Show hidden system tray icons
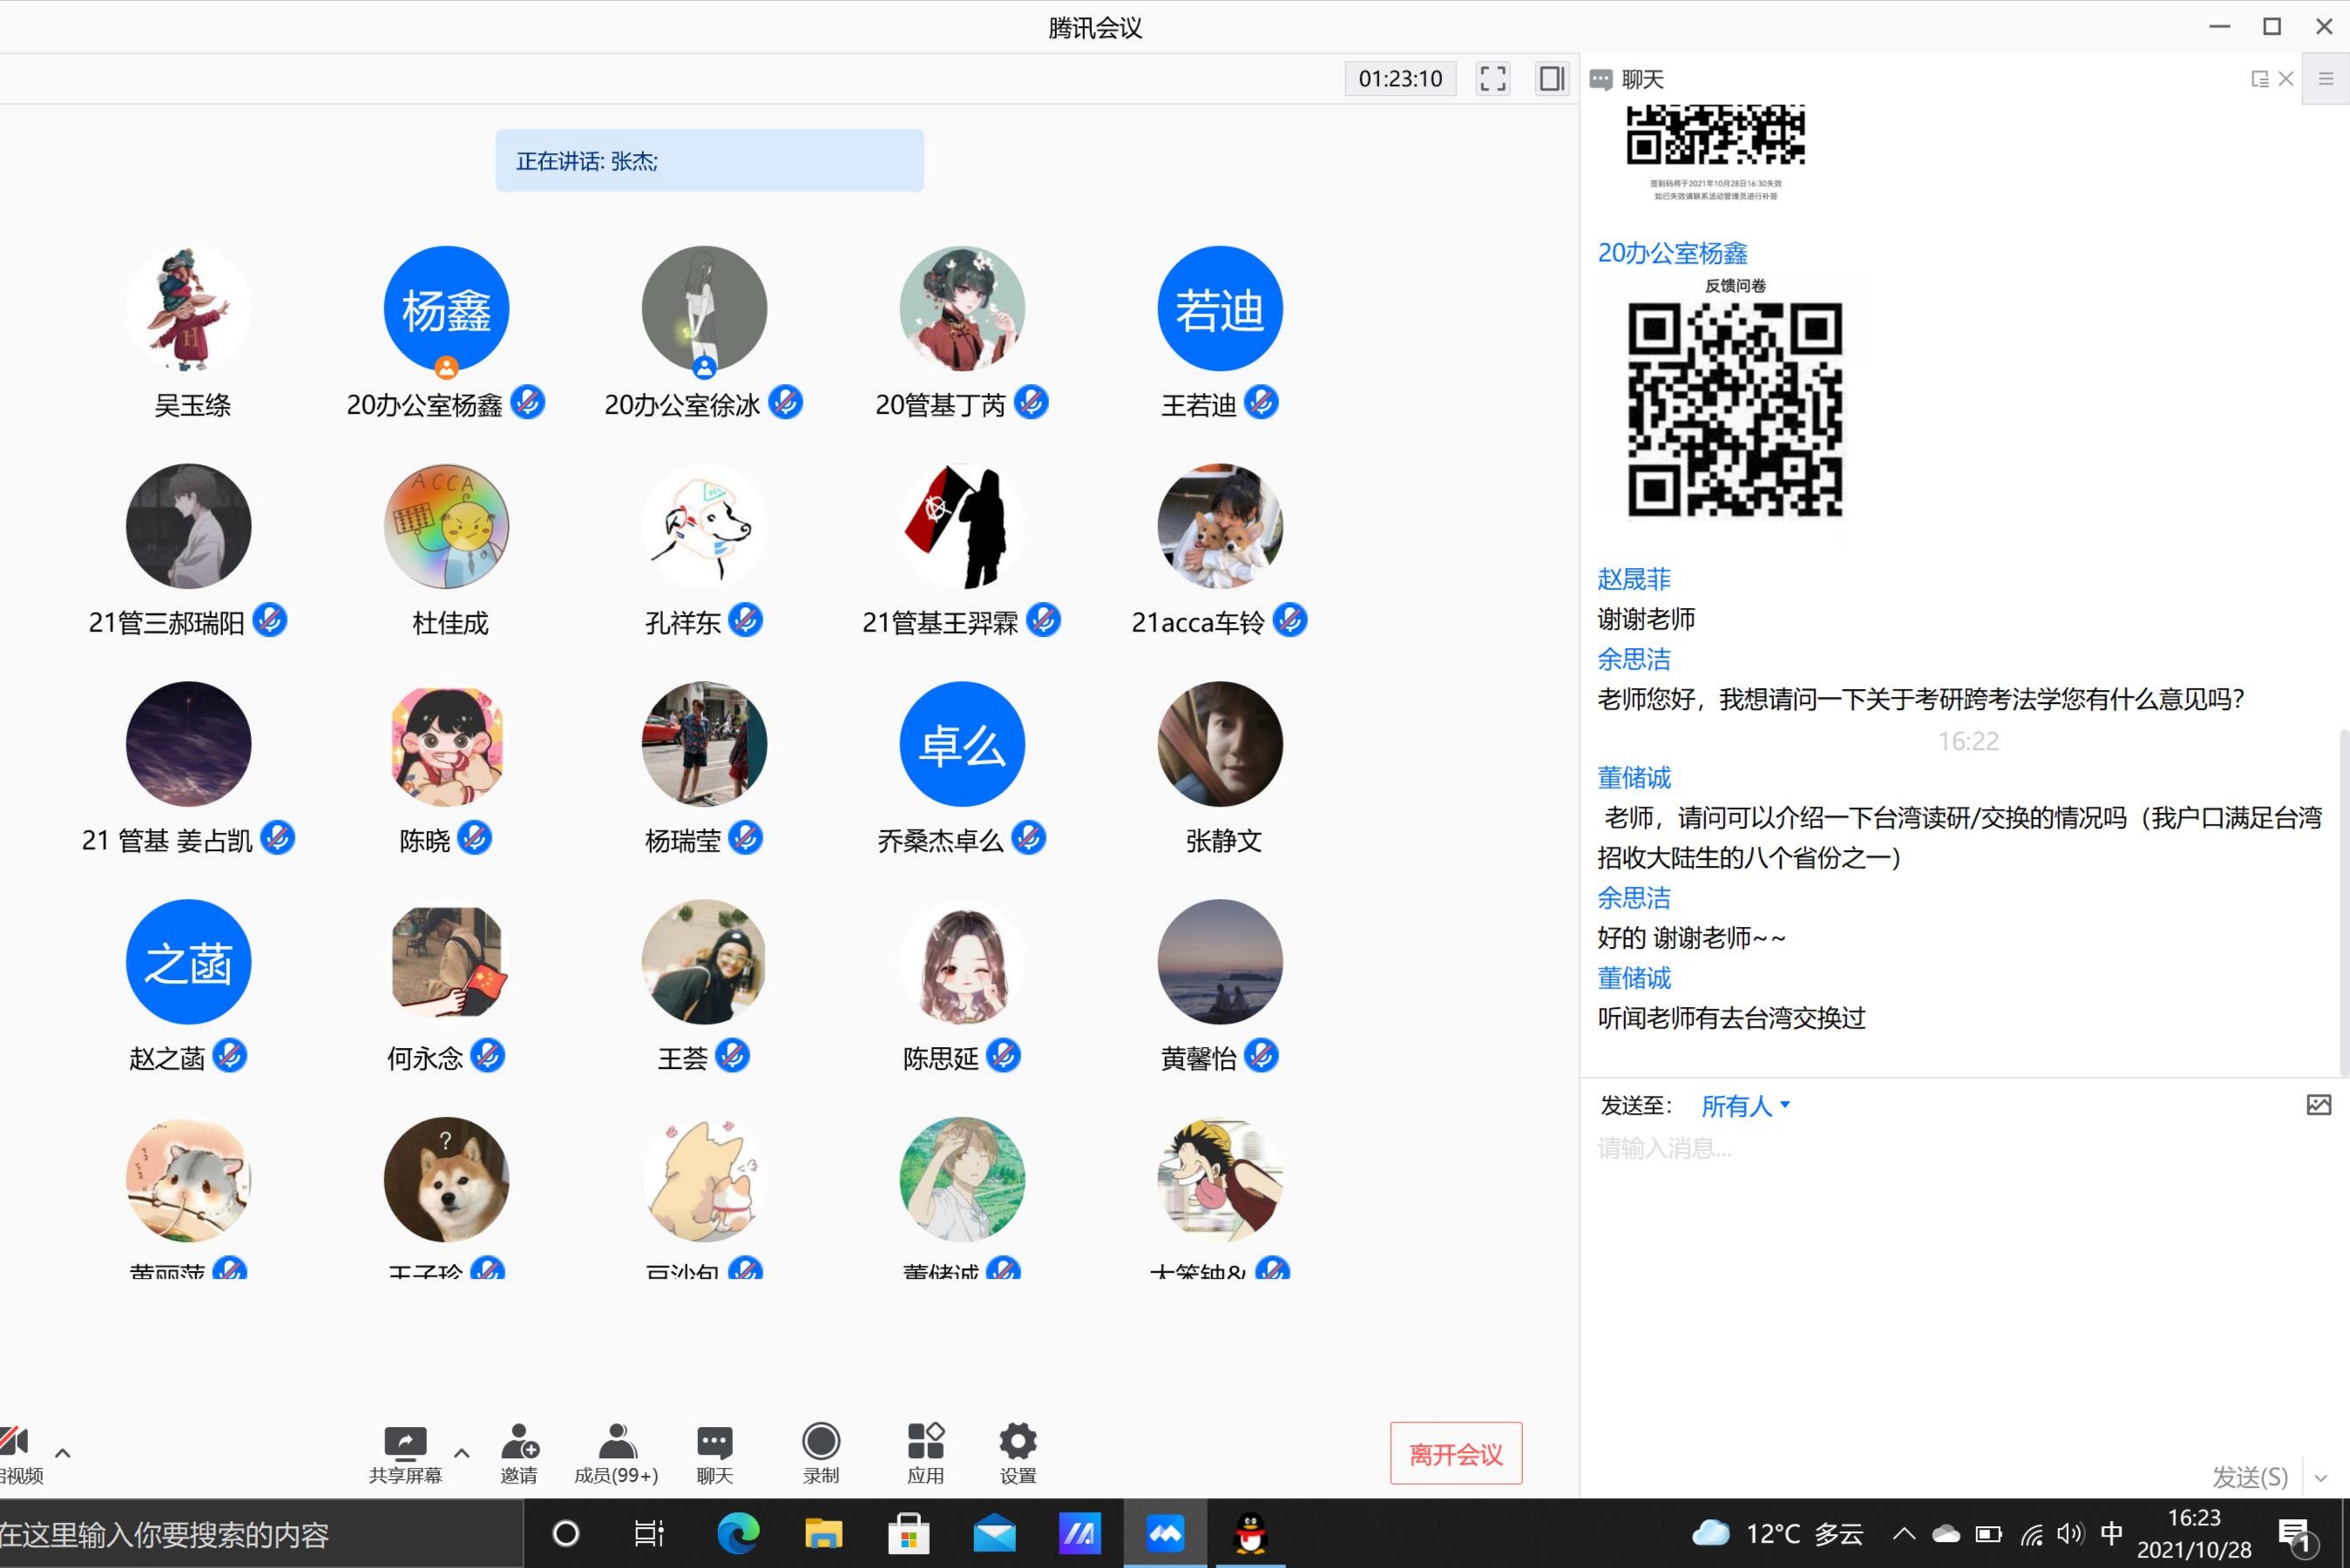Screen dimensions: 2350x1568 tap(1904, 1533)
